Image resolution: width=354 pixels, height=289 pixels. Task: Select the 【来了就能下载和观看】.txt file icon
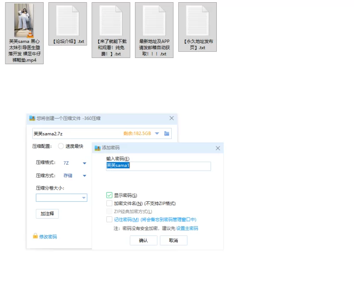tap(111, 21)
